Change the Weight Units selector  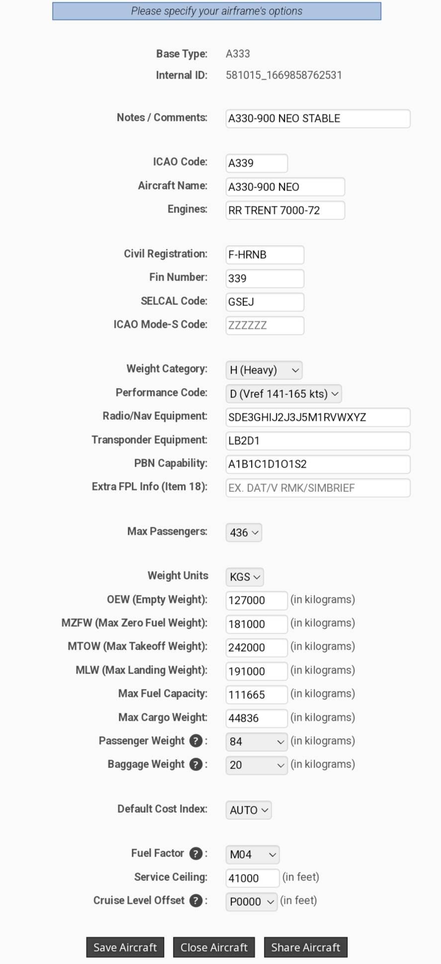point(245,577)
